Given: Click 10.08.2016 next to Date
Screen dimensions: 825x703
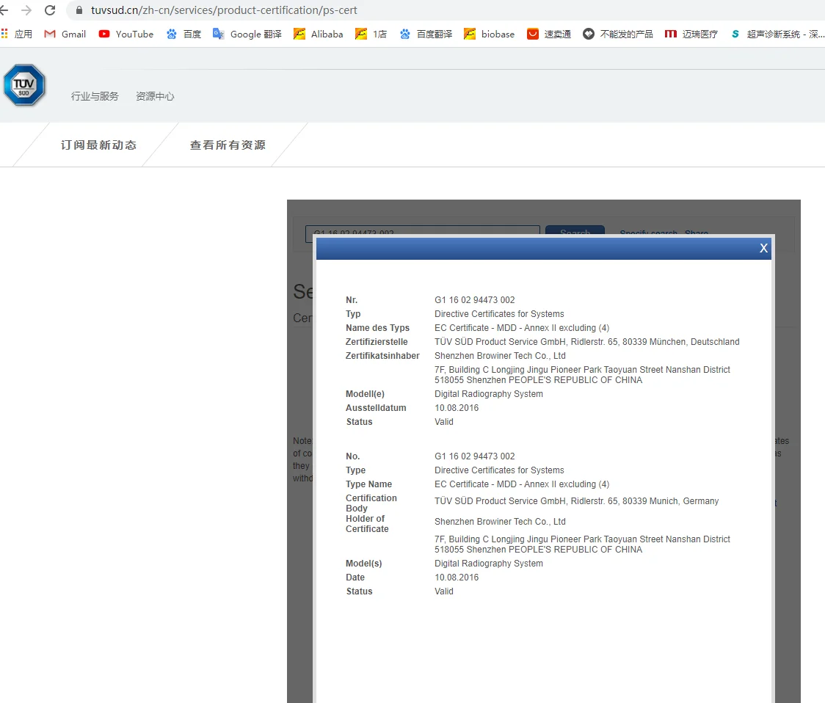Looking at the screenshot, I should pyautogui.click(x=457, y=578).
